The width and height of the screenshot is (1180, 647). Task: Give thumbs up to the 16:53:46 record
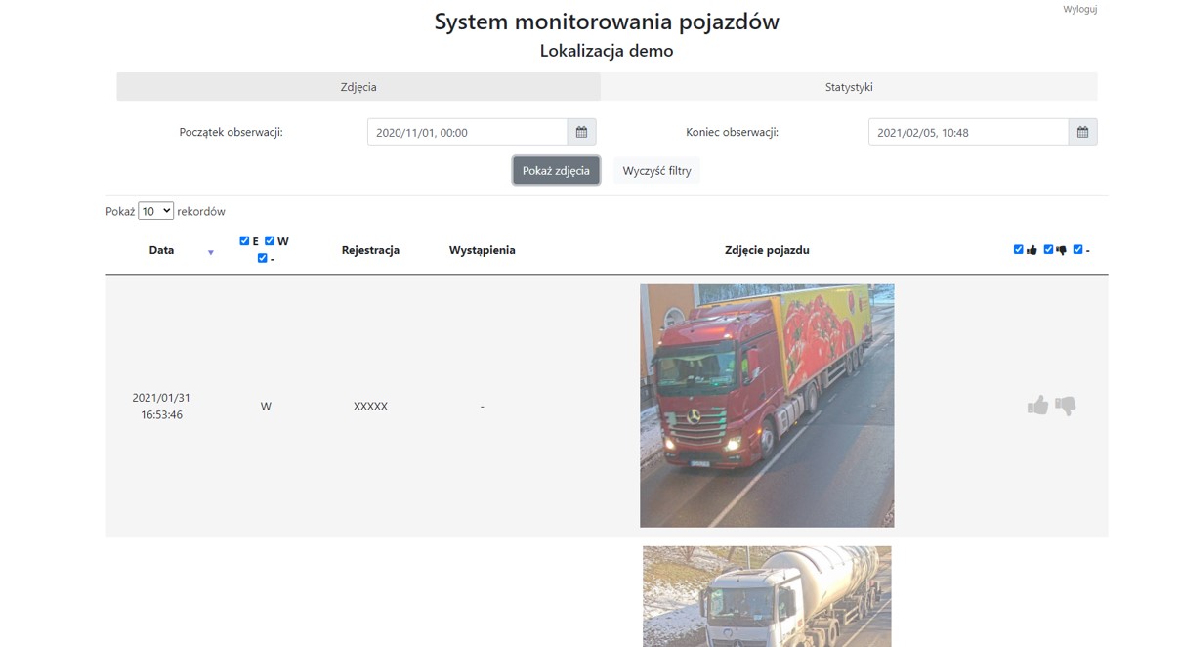click(x=1037, y=406)
